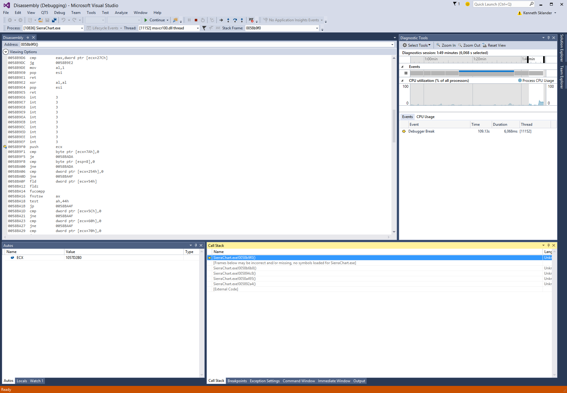
Task: Open the Solution Explorer side tab
Action: click(562, 48)
